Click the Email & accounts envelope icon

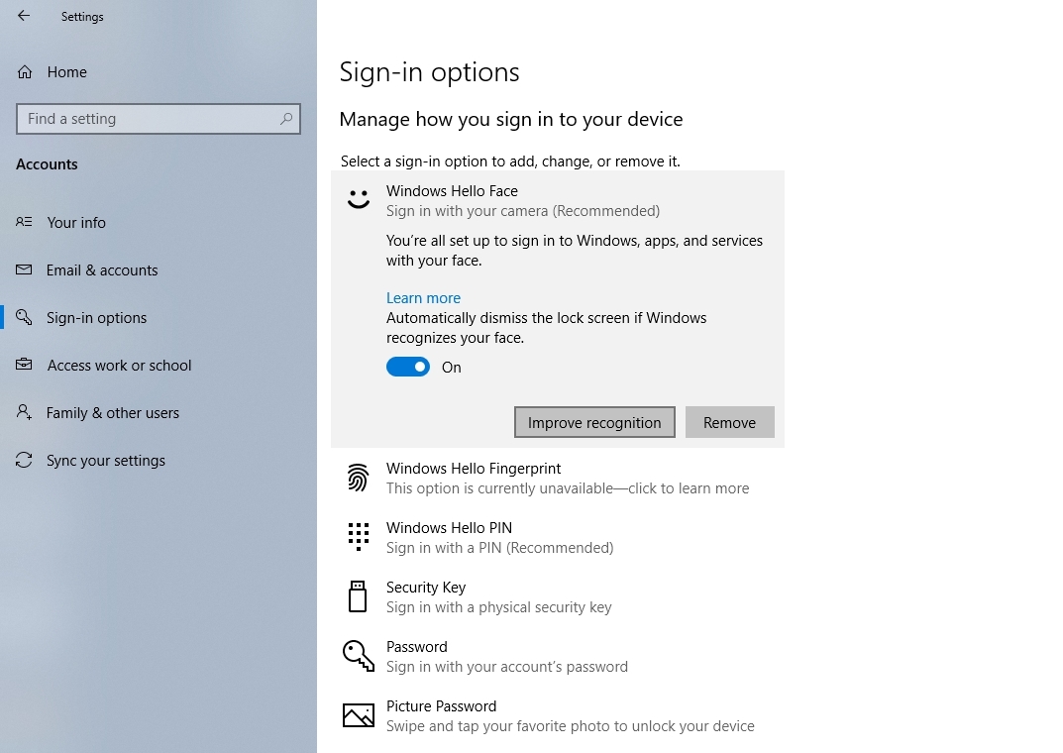click(24, 269)
